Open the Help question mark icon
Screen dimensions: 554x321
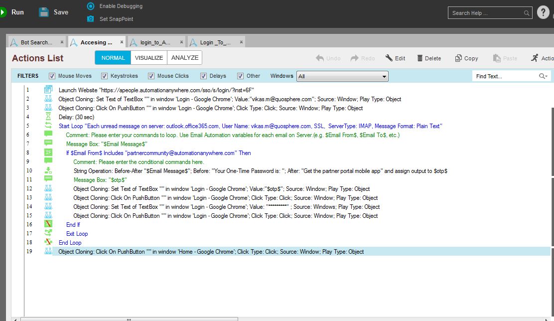[543, 12]
